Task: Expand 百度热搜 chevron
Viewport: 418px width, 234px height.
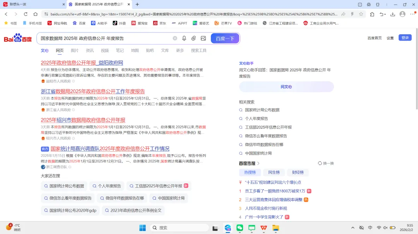Action: [x=258, y=163]
